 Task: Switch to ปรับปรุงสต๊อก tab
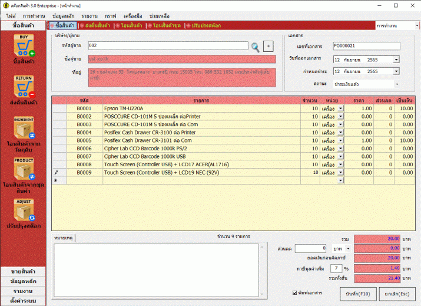click(204, 25)
